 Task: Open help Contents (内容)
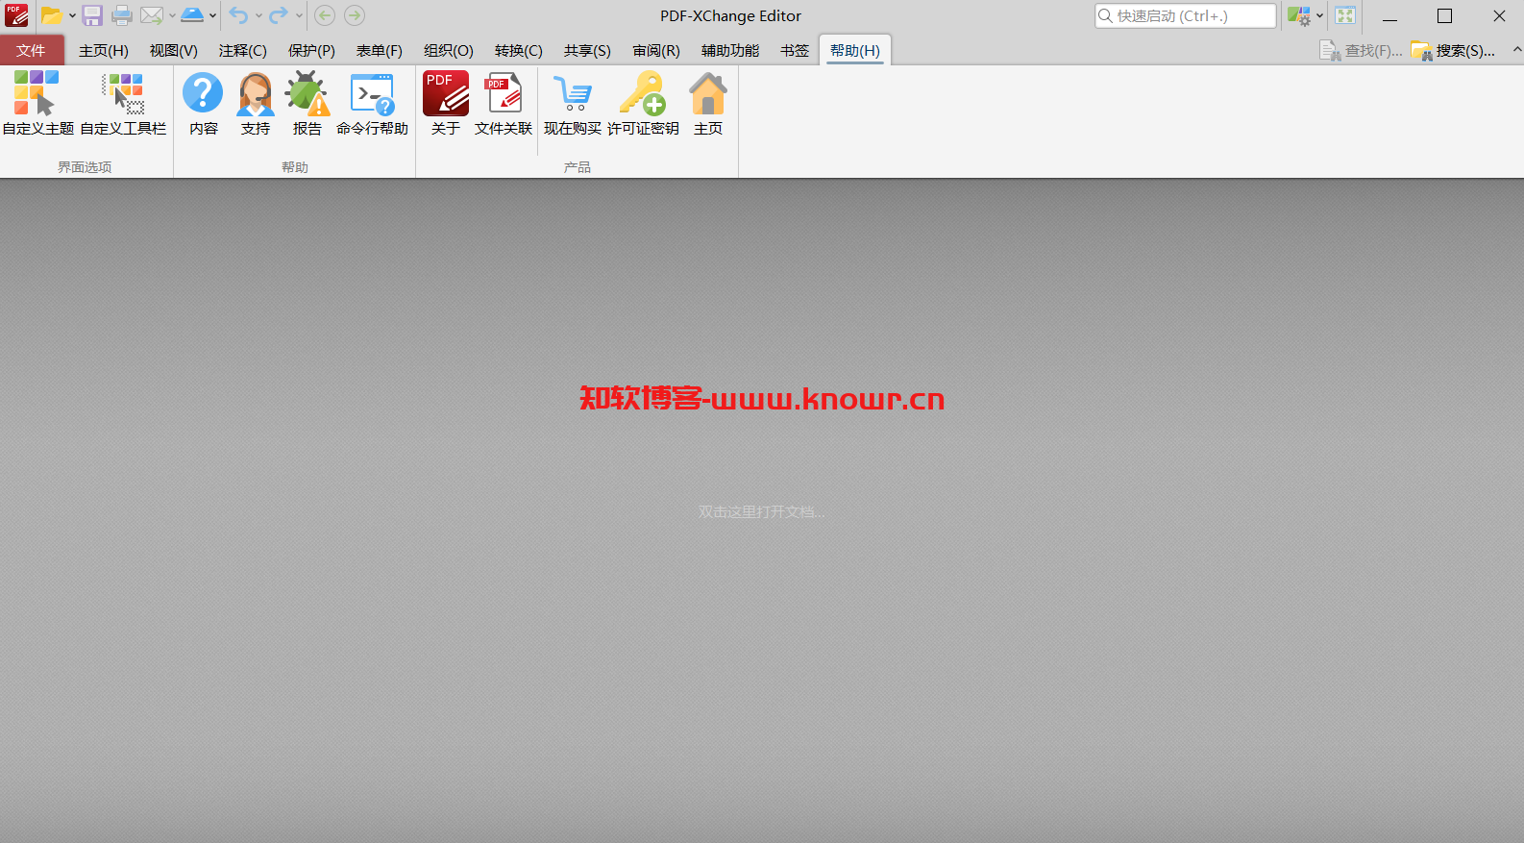tap(203, 104)
